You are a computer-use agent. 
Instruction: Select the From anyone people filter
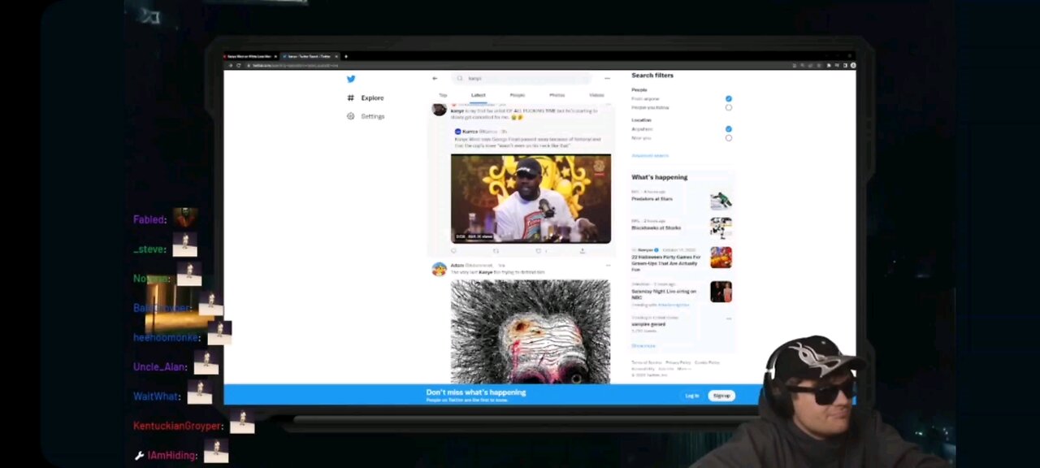[728, 98]
